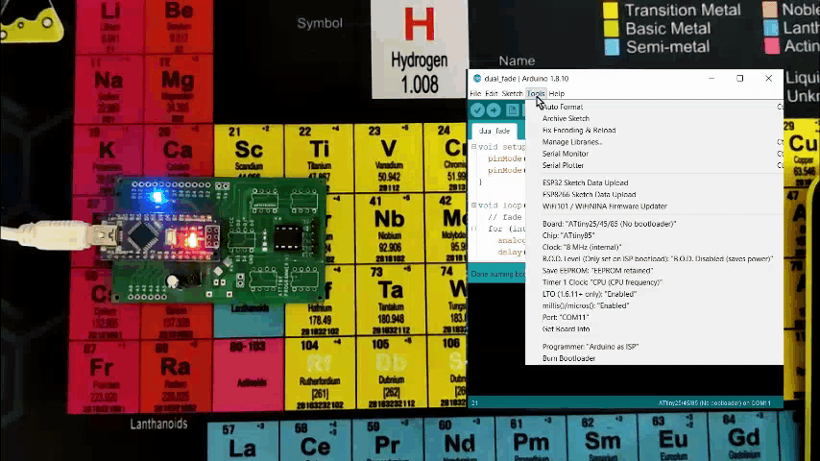Click the Verify checkmark toolbar icon
This screenshot has height=461, width=820.
pyautogui.click(x=477, y=109)
